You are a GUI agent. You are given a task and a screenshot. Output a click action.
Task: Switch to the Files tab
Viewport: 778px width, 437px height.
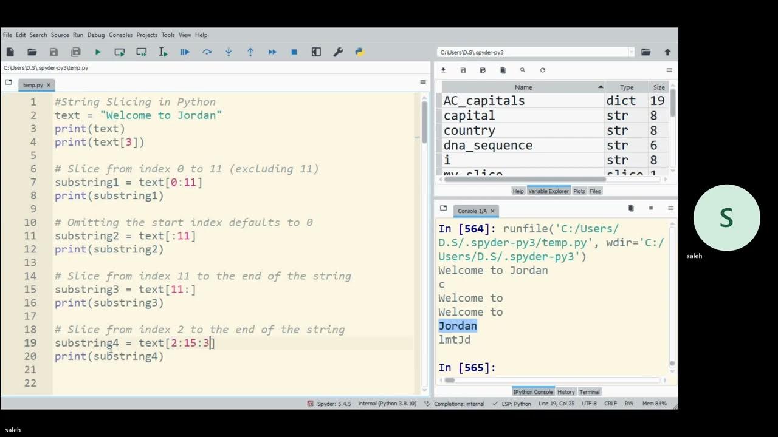point(595,191)
